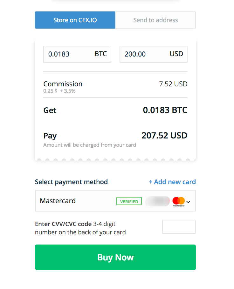234x289 pixels.
Task: Click the CVV/CVC code input box
Action: tap(179, 227)
